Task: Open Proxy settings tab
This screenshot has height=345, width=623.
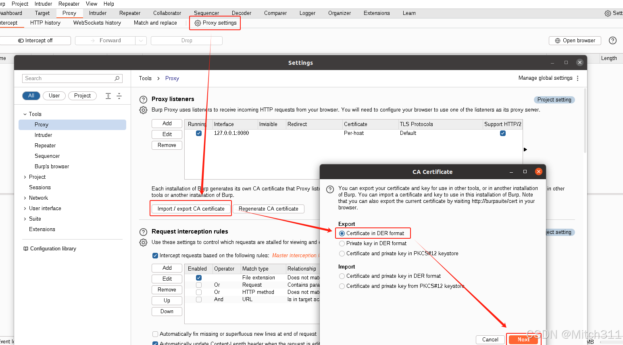Action: (x=216, y=23)
